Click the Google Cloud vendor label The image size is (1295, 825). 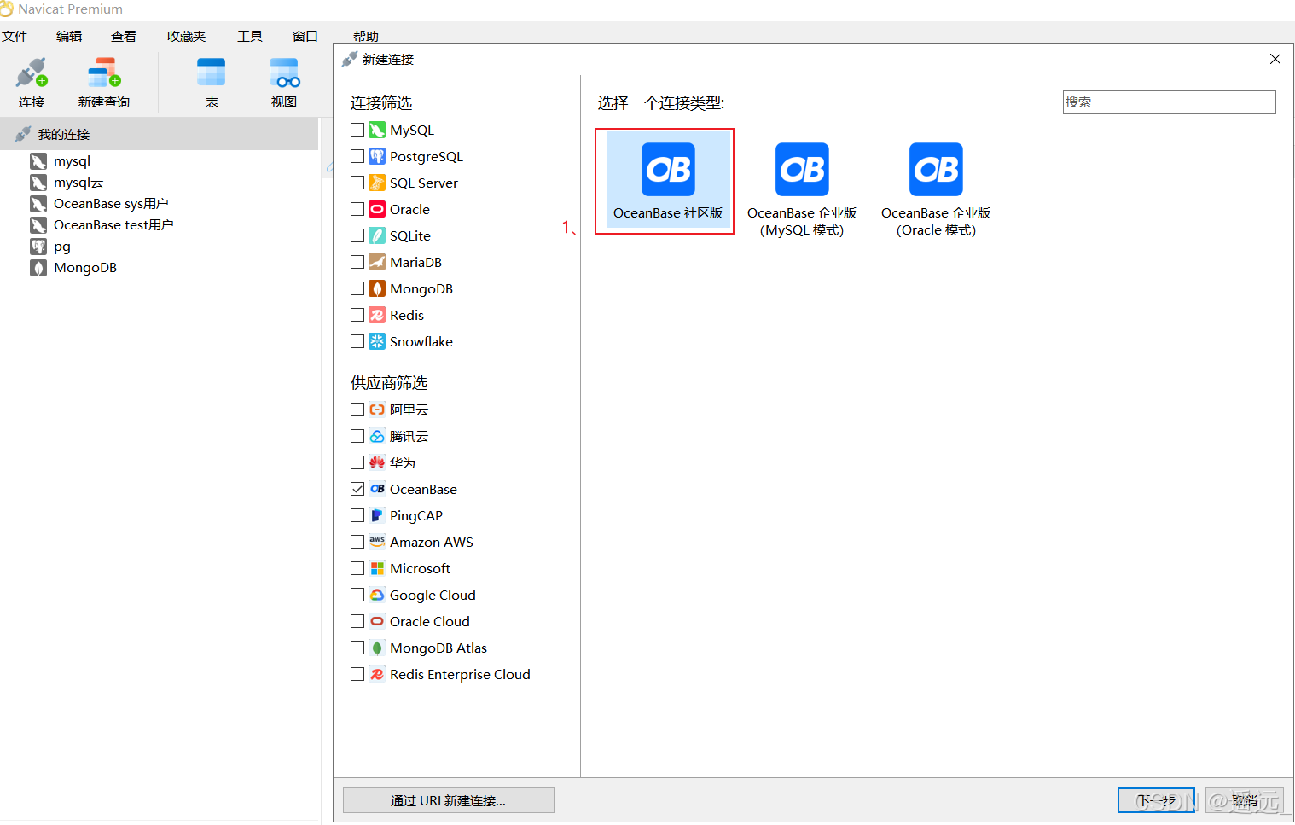433,595
